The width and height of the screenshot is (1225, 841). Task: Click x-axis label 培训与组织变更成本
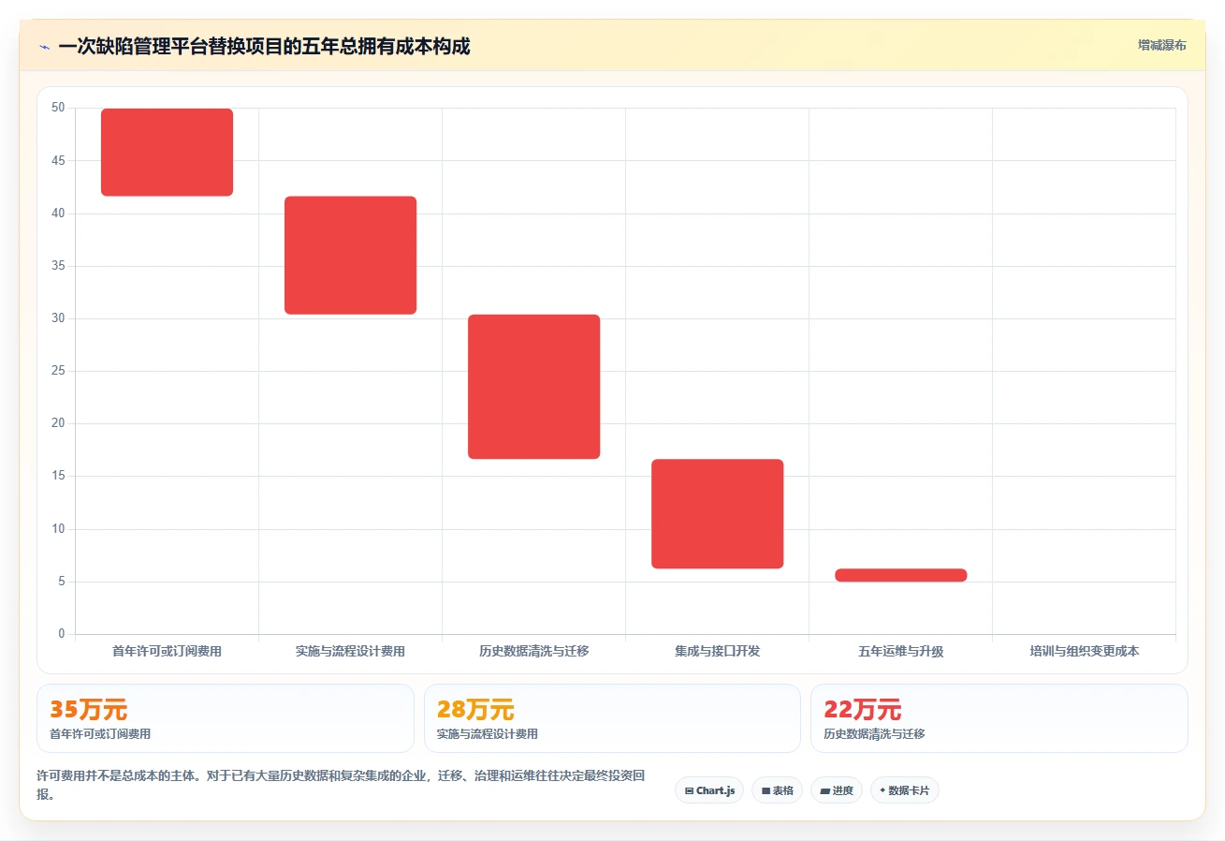(x=1084, y=651)
